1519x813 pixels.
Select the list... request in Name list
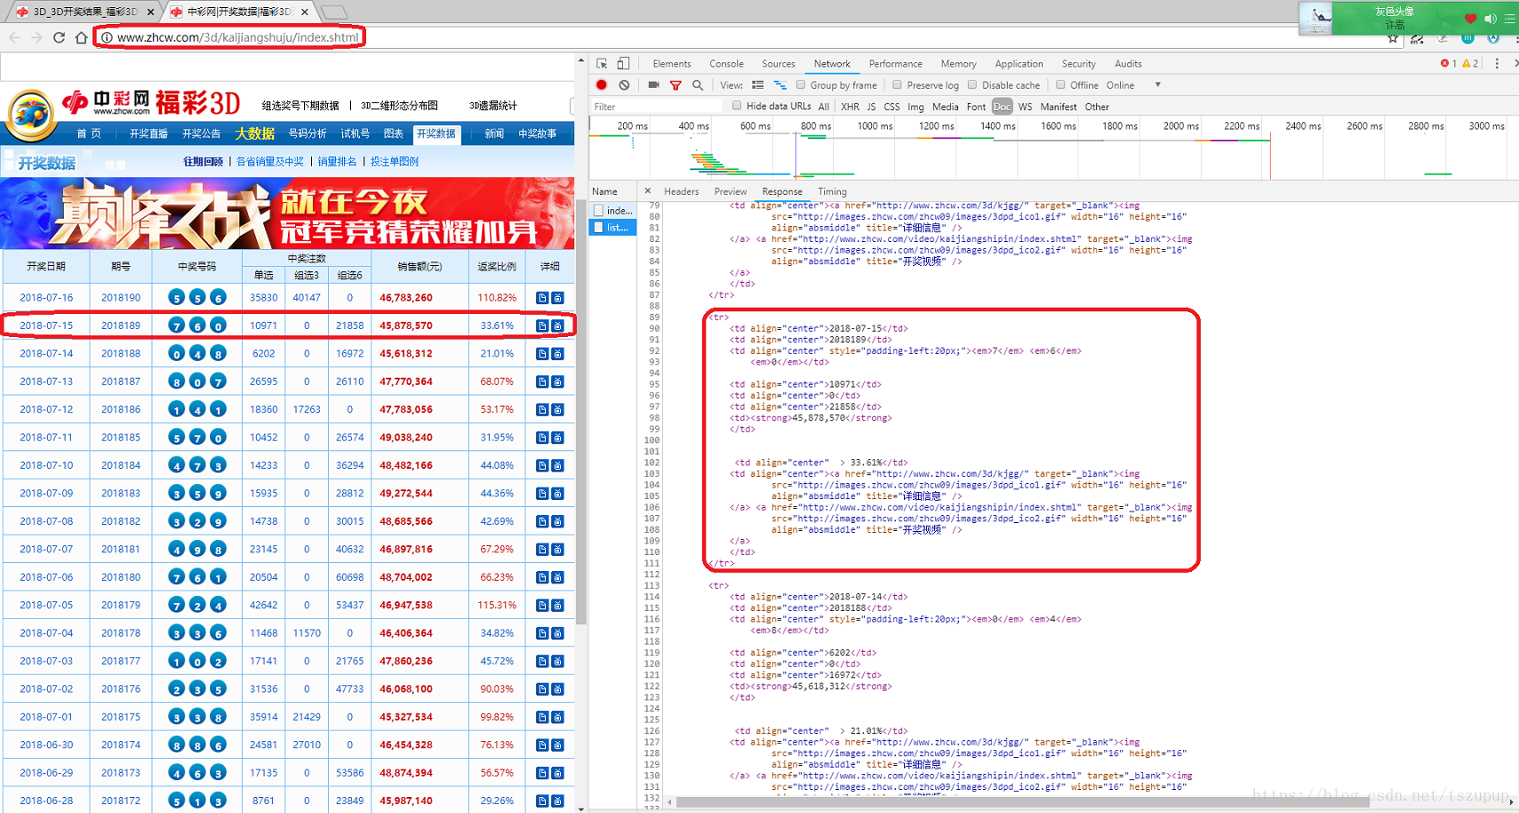coord(613,228)
